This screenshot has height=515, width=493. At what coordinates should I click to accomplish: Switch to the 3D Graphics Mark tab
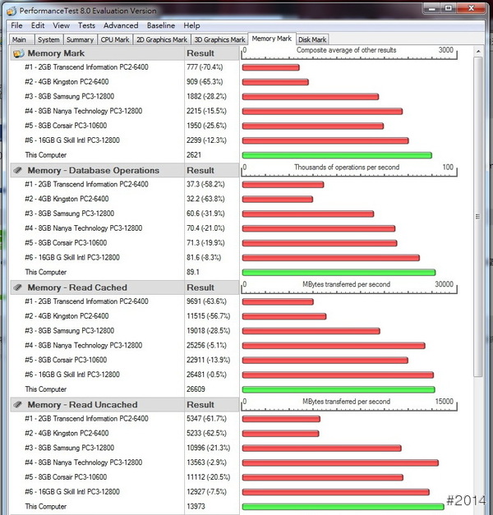point(219,39)
